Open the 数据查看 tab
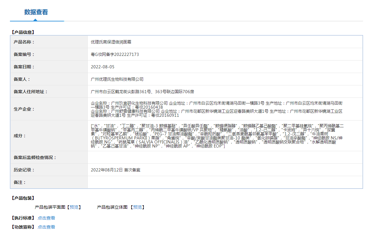The height and width of the screenshot is (236, 368). tap(36, 12)
